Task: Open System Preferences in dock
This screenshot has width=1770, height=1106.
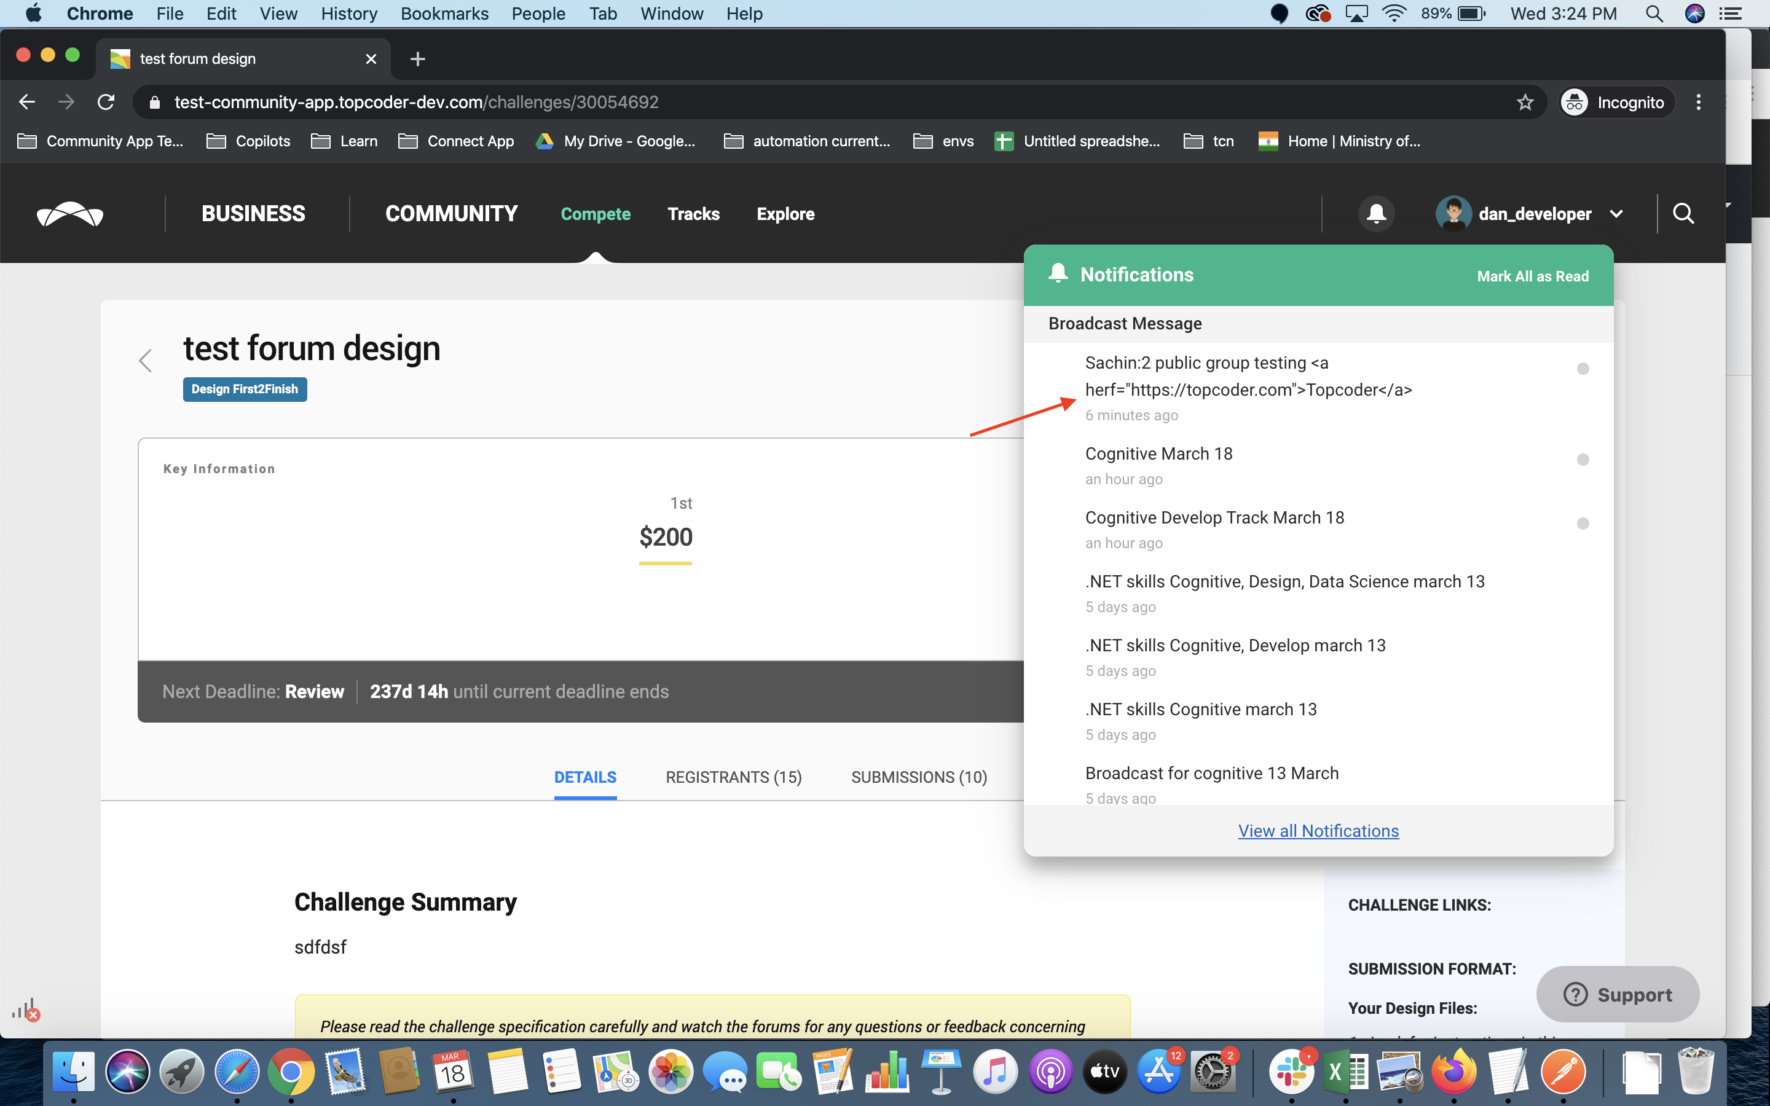Action: tap(1213, 1072)
